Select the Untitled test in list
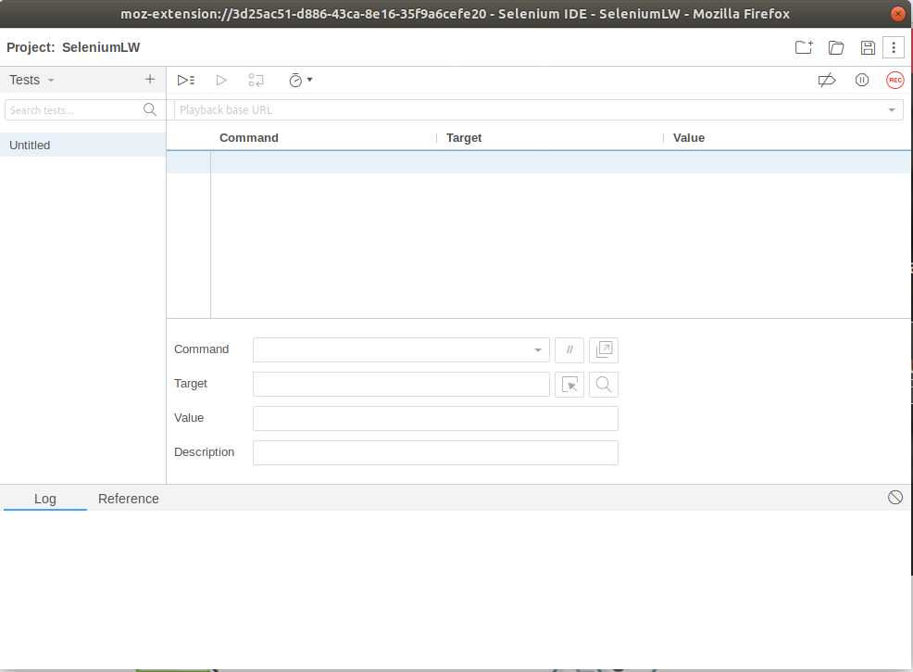The image size is (913, 672). pos(31,146)
